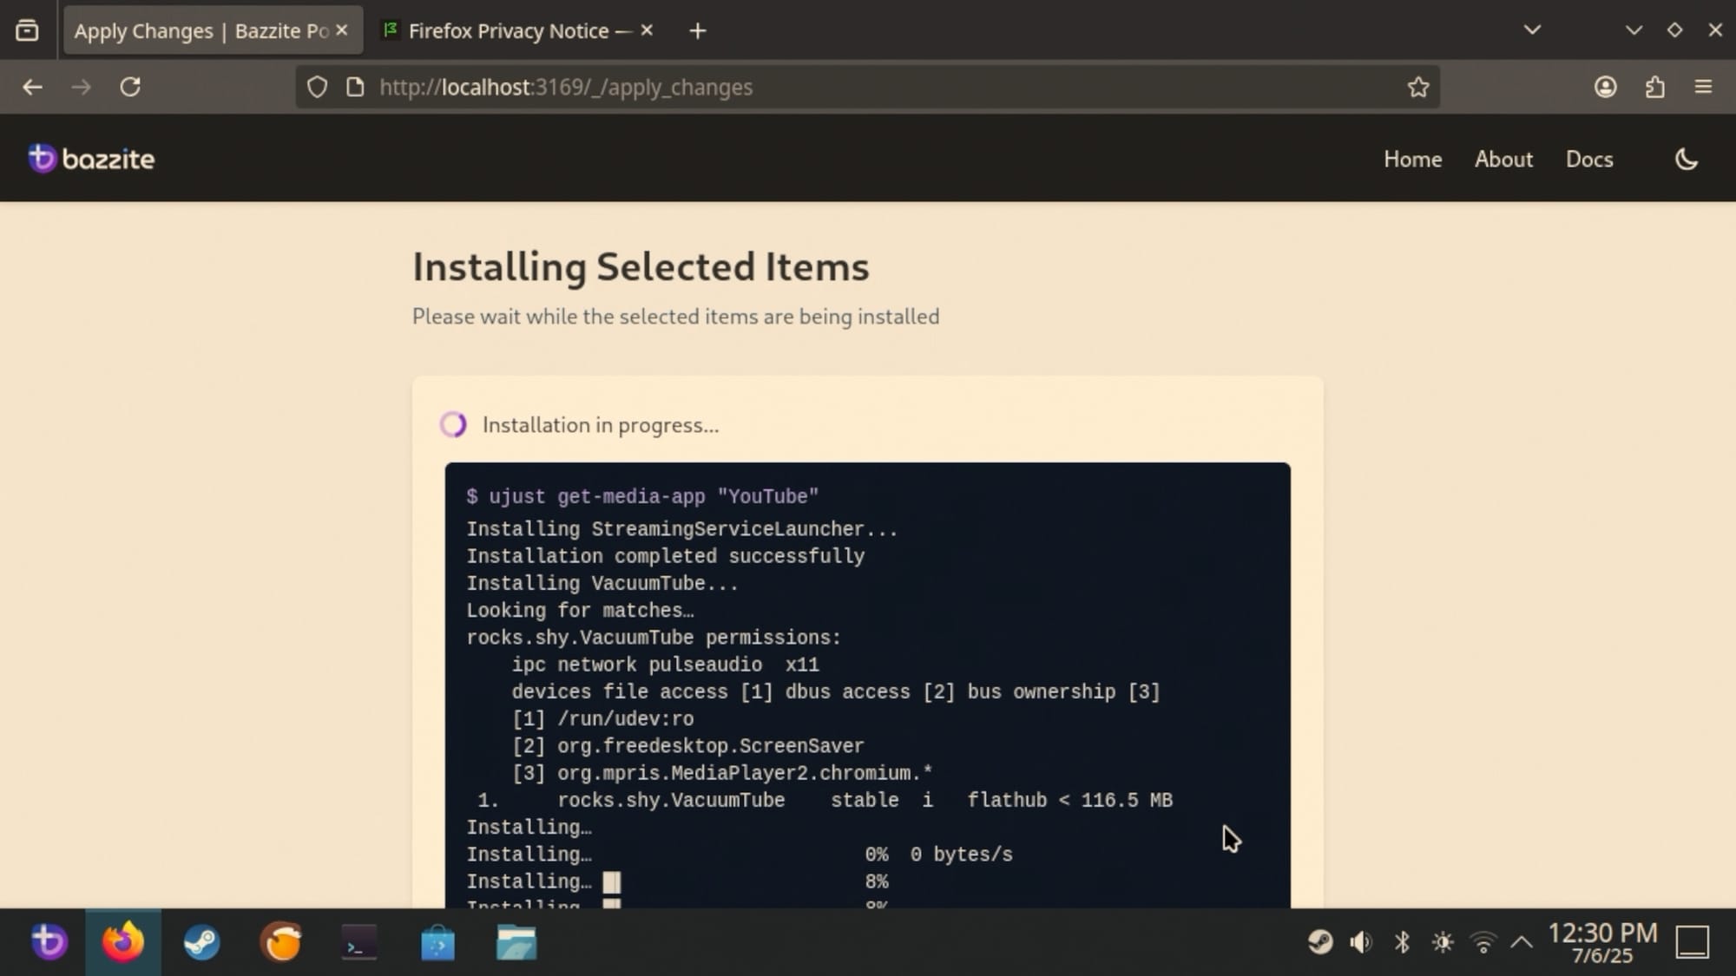Expand the list all tabs dropdown

click(x=1532, y=30)
